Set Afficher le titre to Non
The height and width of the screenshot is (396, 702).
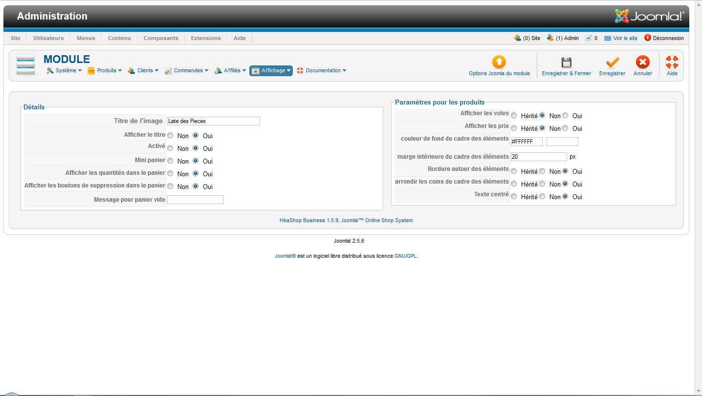[170, 135]
